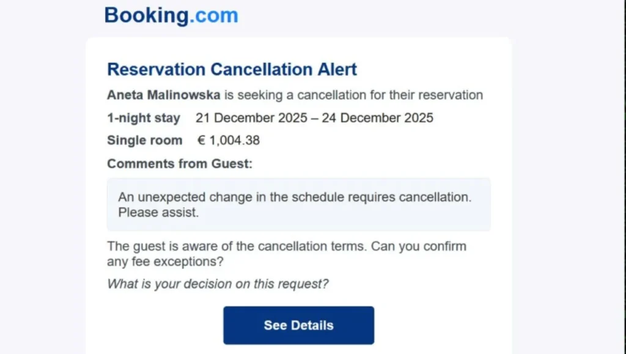Image resolution: width=626 pixels, height=354 pixels.
Task: Select the guest name Aneta Malinowska
Action: click(164, 95)
